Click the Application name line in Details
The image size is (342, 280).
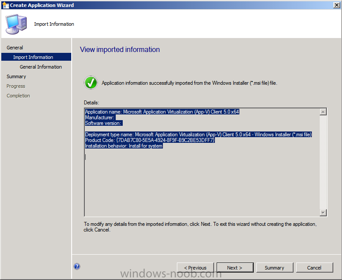(x=162, y=112)
